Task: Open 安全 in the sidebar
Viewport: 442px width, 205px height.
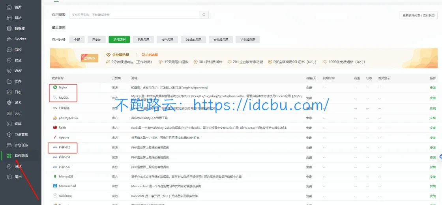Action: click(x=18, y=60)
